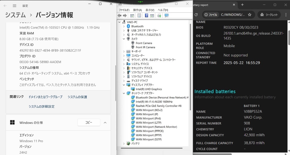Screen dimensions: 290x155
Task: Click the Device Manager back arrow
Action: tap(120, 16)
